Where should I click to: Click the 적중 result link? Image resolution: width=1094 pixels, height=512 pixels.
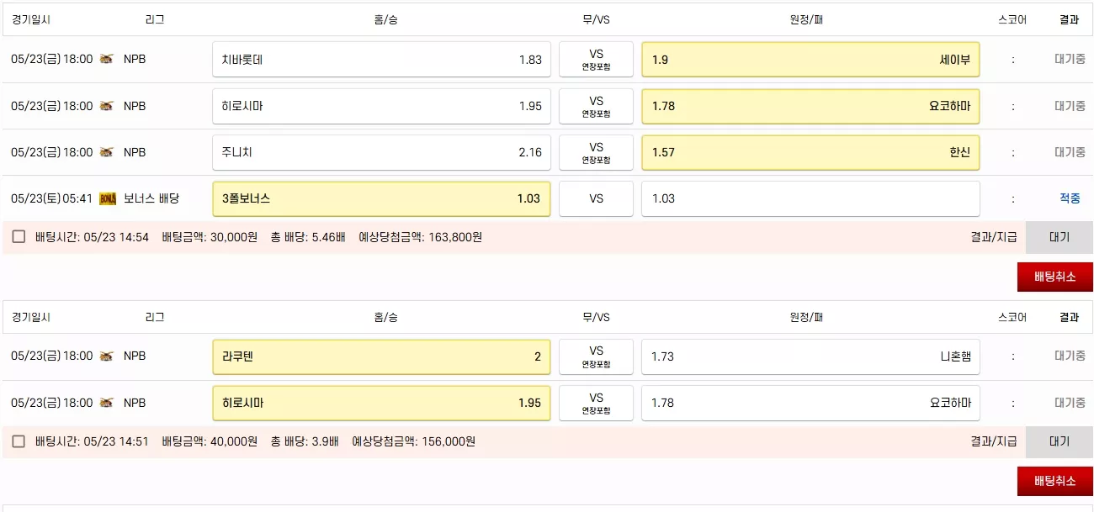(x=1070, y=198)
